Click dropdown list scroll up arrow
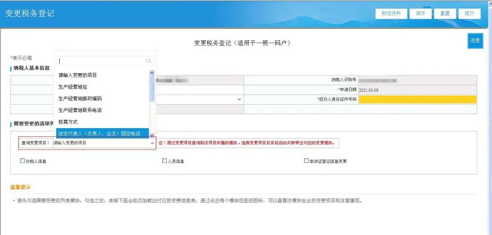Image resolution: width=492 pixels, height=235 pixels. coord(152,72)
